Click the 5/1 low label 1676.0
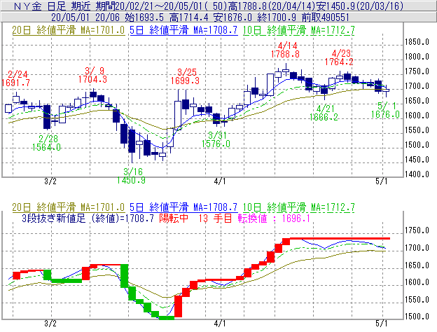Screen dimensions: 437x332 385,114
